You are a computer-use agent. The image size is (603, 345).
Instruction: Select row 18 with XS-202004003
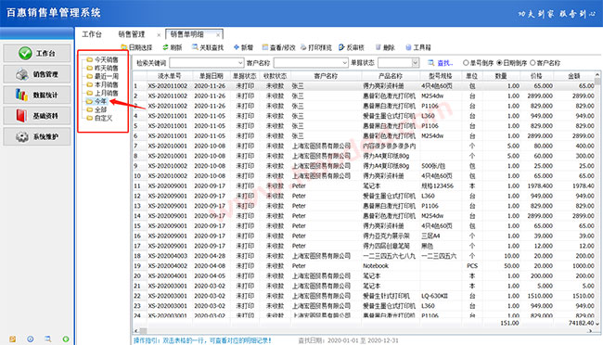coord(364,256)
